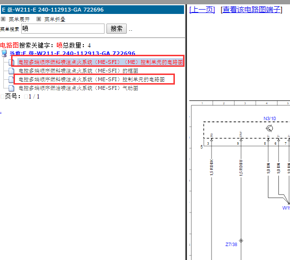Click the transistor symbol inside N3/10 box
The image size is (290, 260).
click(269, 128)
